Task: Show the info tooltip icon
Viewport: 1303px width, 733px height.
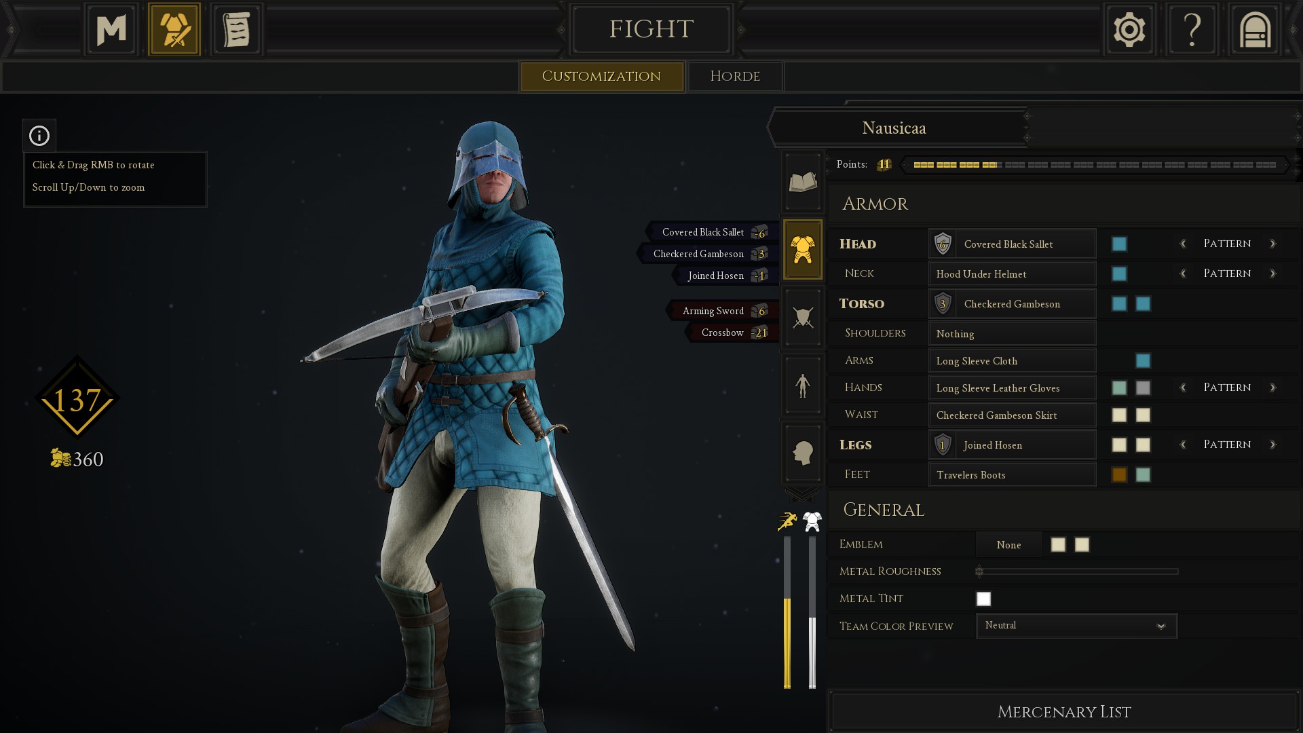Action: 39,136
